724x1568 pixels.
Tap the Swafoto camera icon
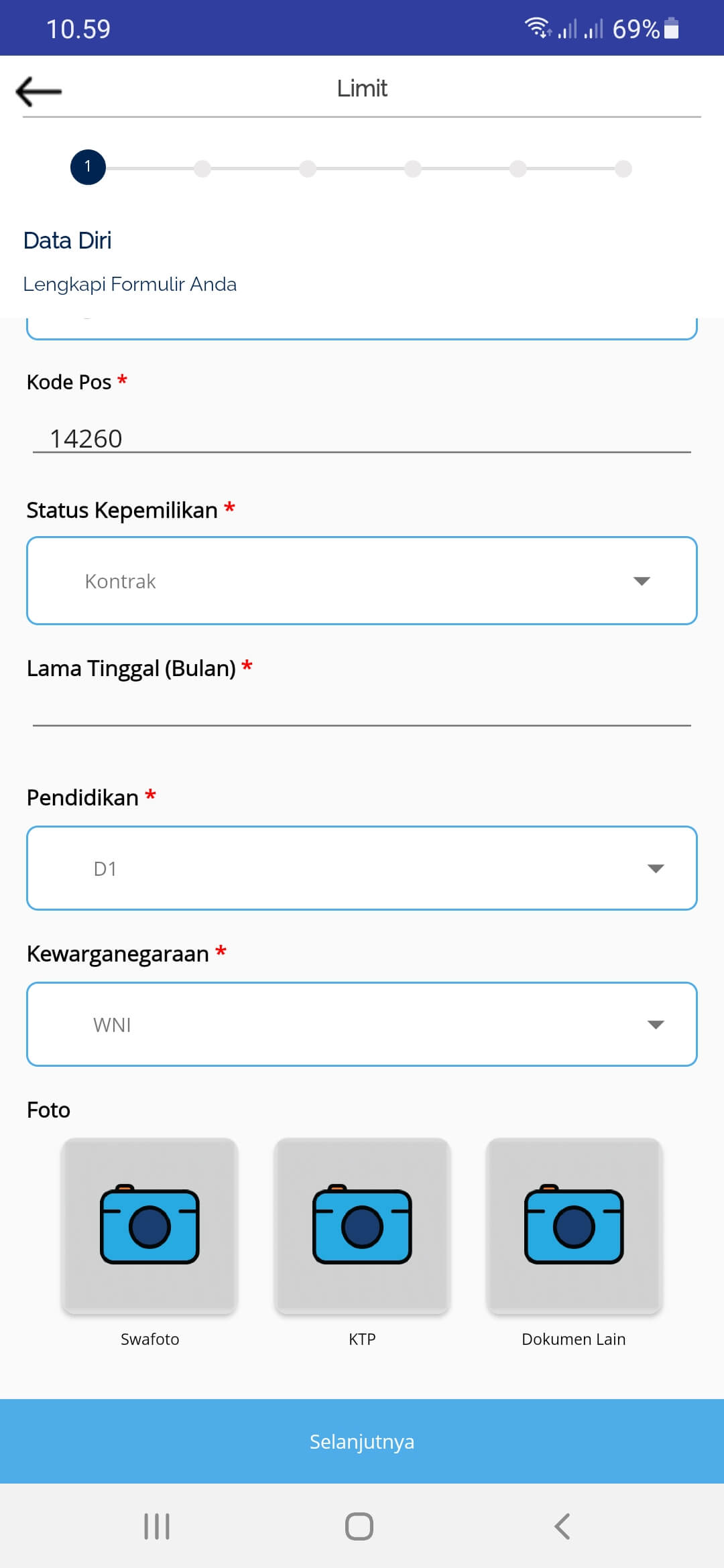tap(149, 1226)
